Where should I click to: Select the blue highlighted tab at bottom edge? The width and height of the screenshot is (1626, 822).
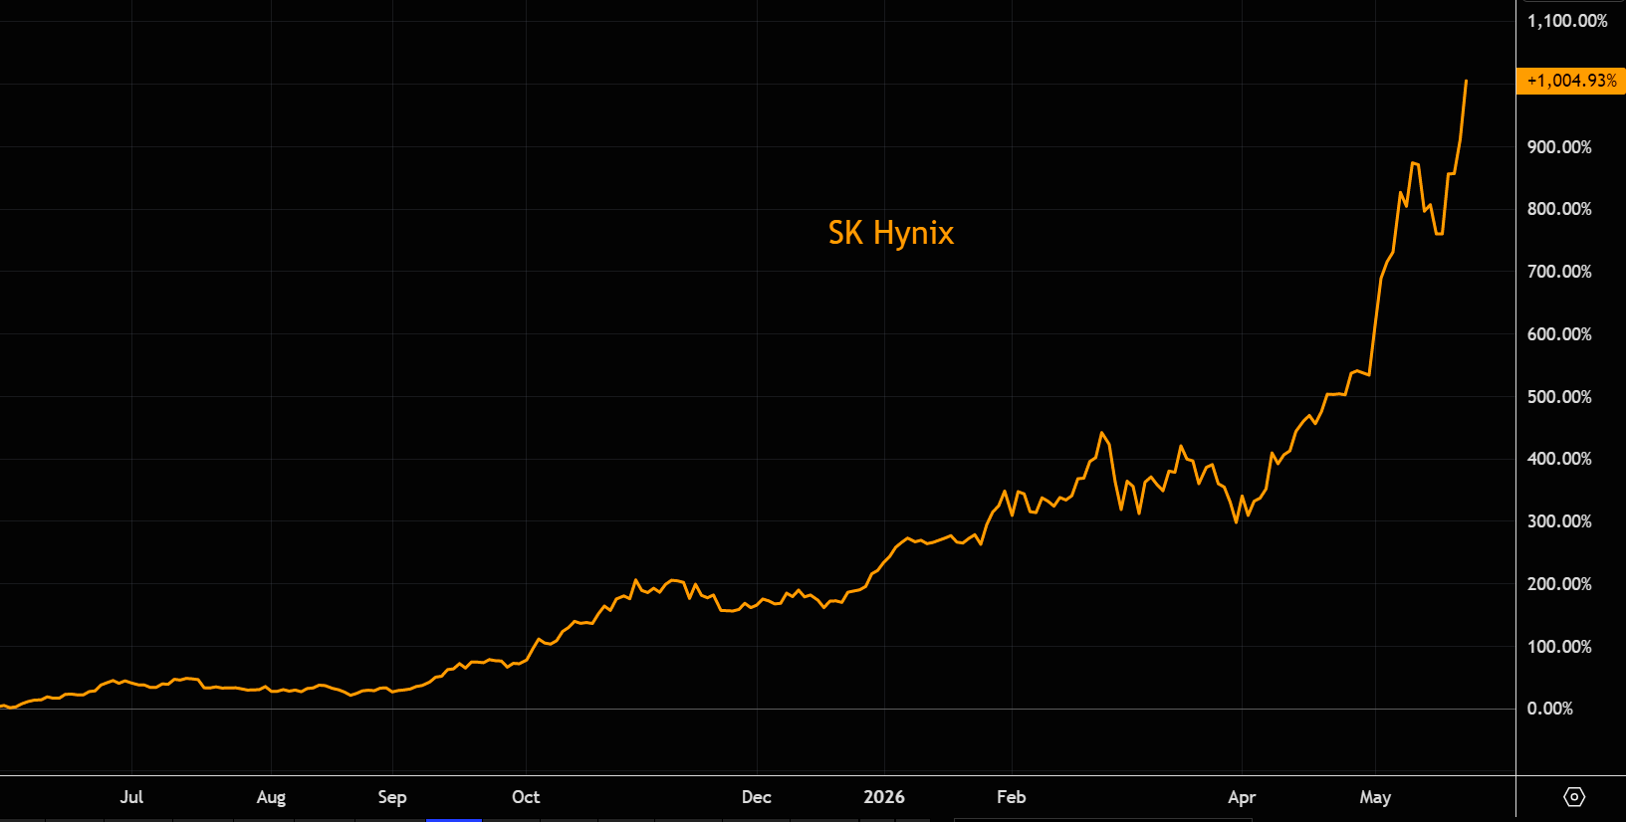(x=454, y=820)
